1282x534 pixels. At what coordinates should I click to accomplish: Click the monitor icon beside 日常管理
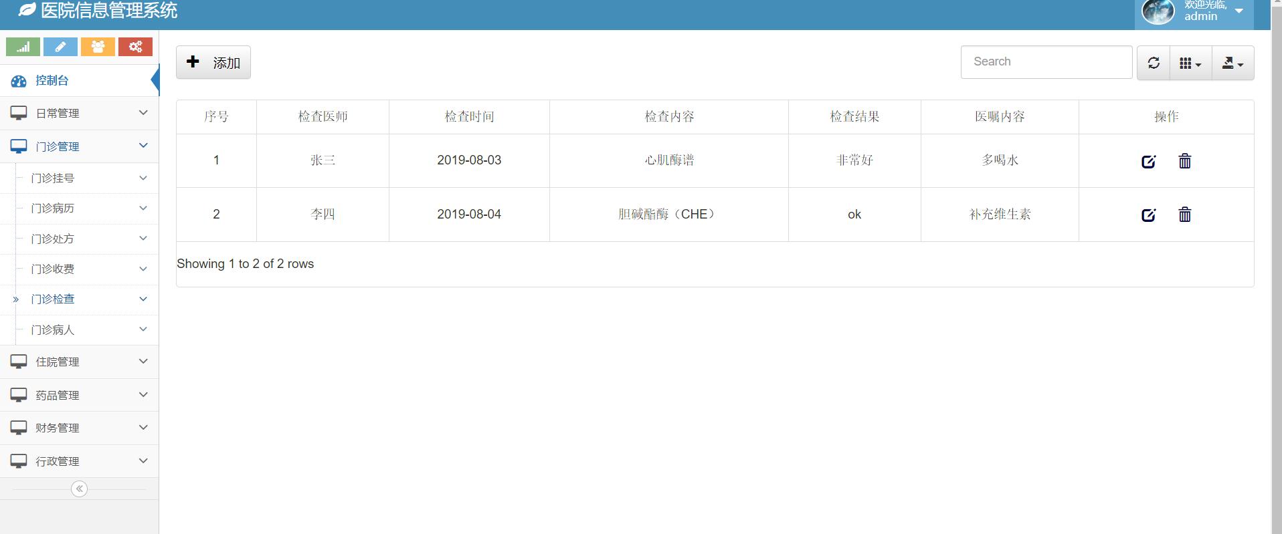coord(19,114)
